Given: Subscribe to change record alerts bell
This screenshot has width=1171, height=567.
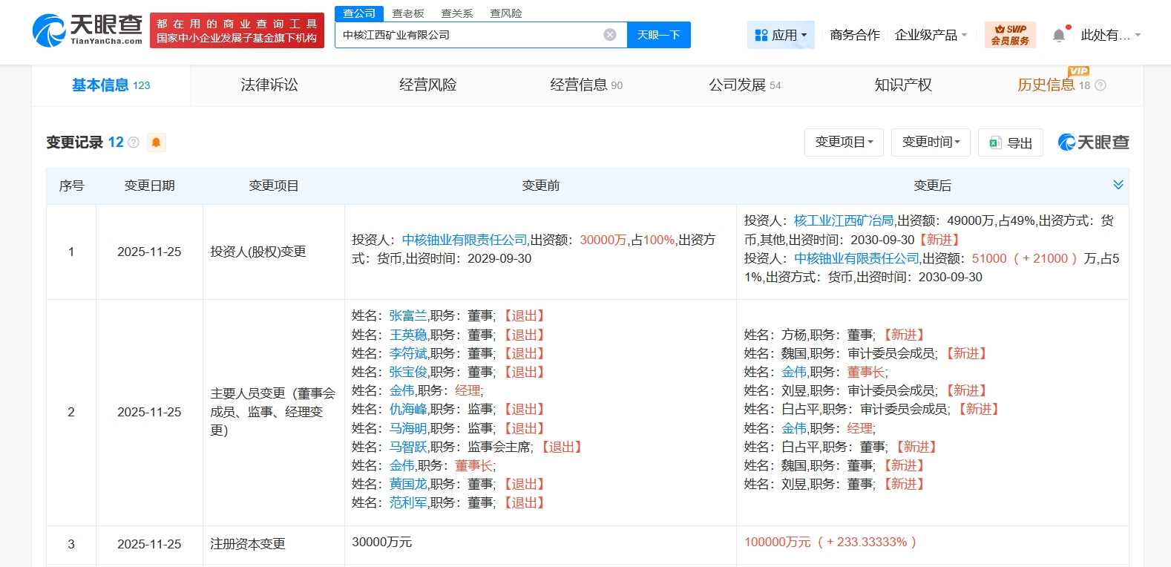Looking at the screenshot, I should point(156,142).
